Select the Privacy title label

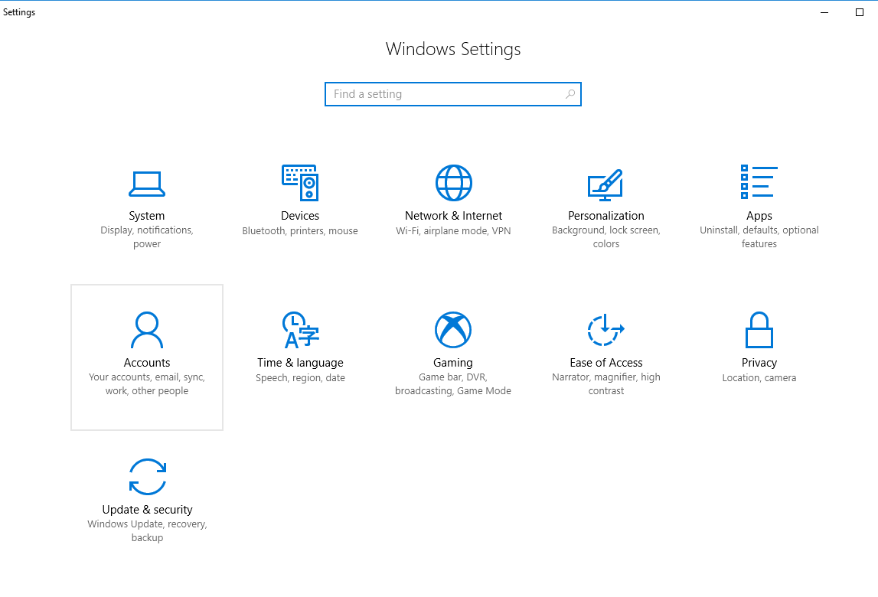[x=759, y=362]
